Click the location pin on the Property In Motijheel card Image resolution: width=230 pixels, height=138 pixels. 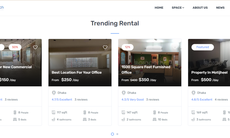coord(193,93)
